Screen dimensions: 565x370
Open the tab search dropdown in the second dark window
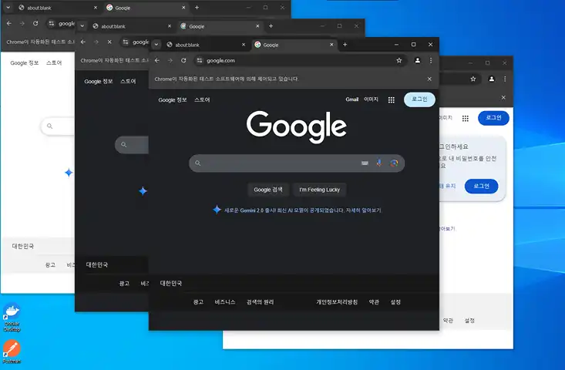[x=82, y=26]
